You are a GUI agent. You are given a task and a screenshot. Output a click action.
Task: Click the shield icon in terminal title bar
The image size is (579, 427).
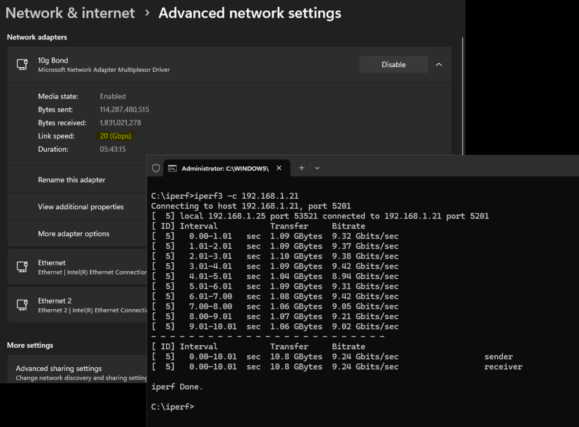pyautogui.click(x=156, y=169)
